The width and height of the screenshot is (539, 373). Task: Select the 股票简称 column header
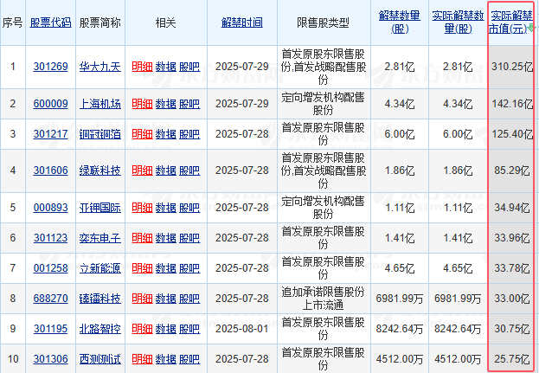[x=100, y=23]
